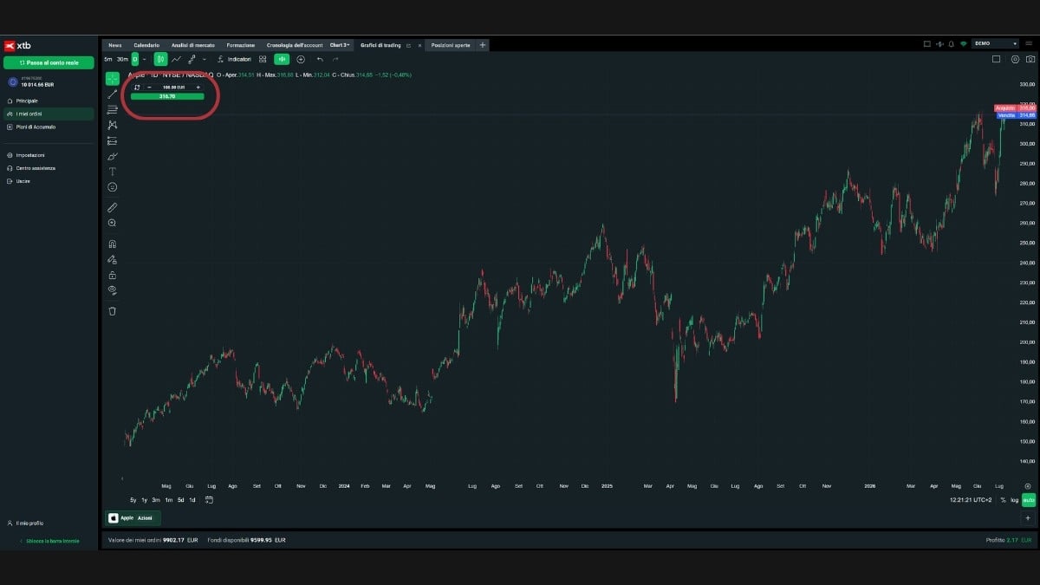Open the emoji sticker tool
The width and height of the screenshot is (1040, 585).
click(x=113, y=187)
